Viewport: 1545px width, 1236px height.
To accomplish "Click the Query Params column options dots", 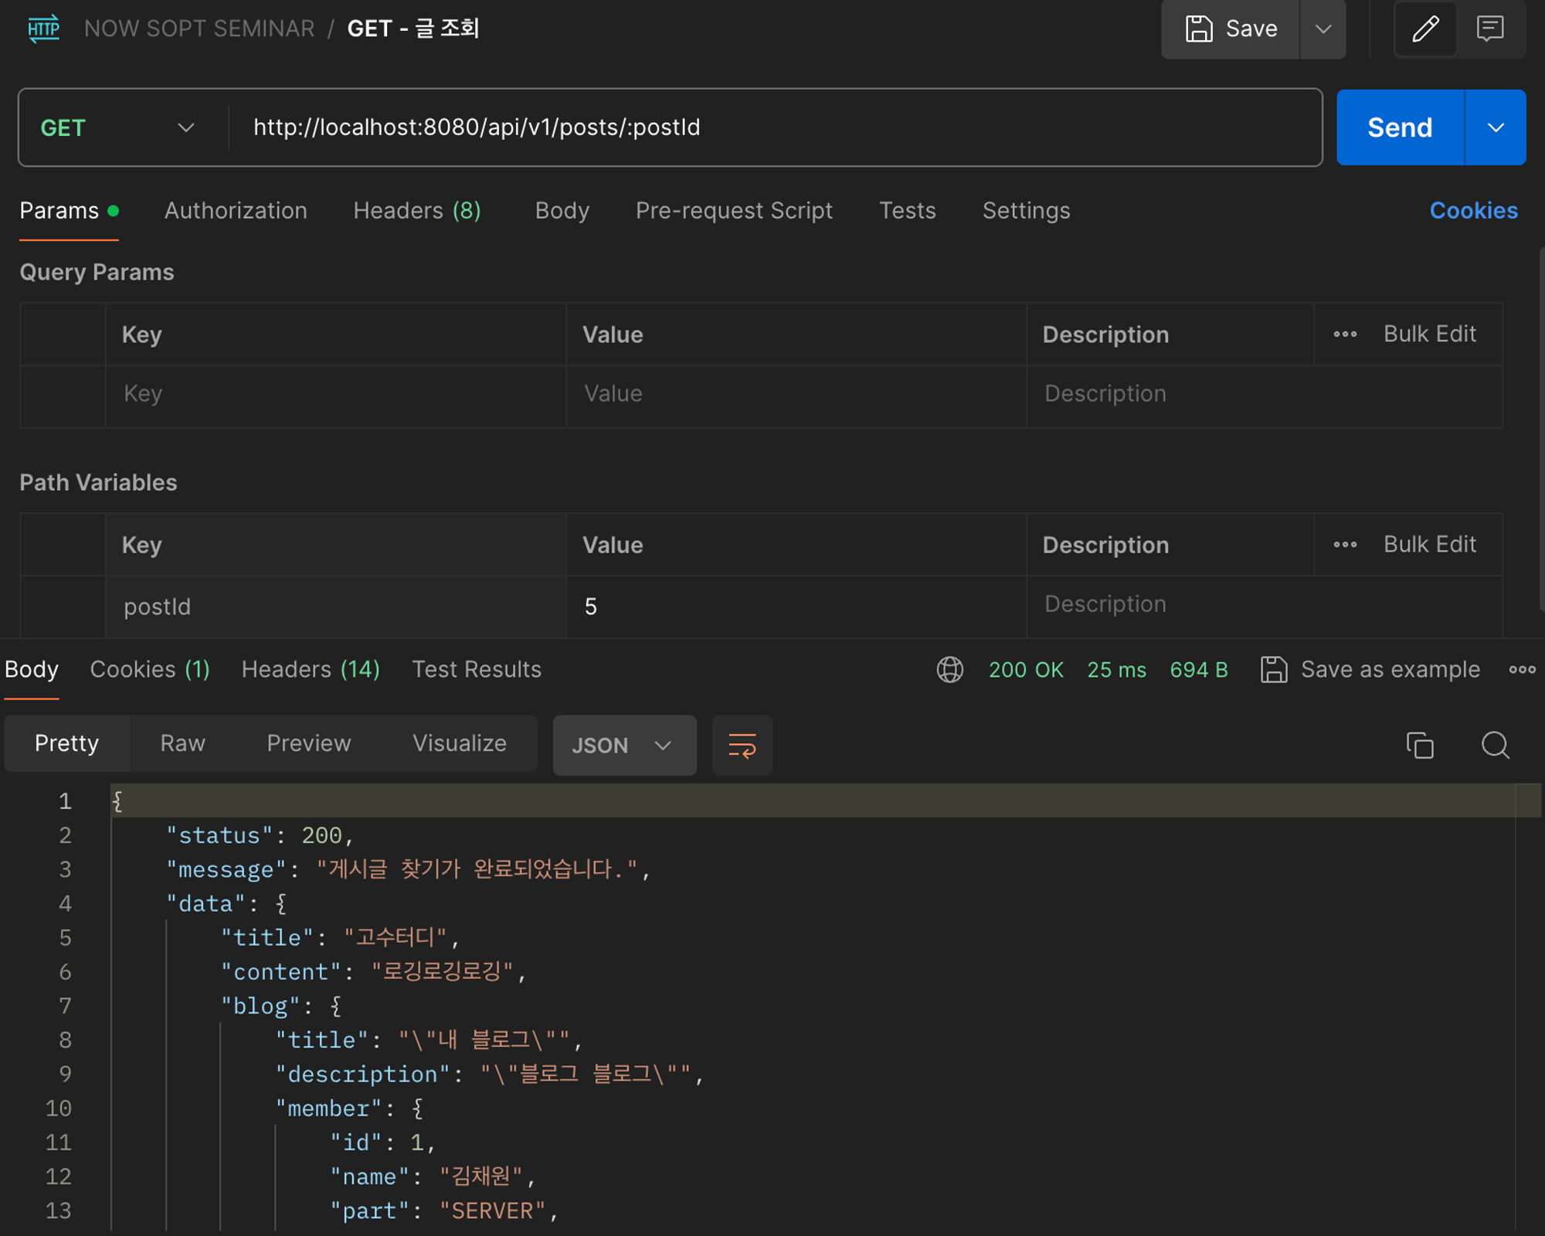I will 1345,334.
